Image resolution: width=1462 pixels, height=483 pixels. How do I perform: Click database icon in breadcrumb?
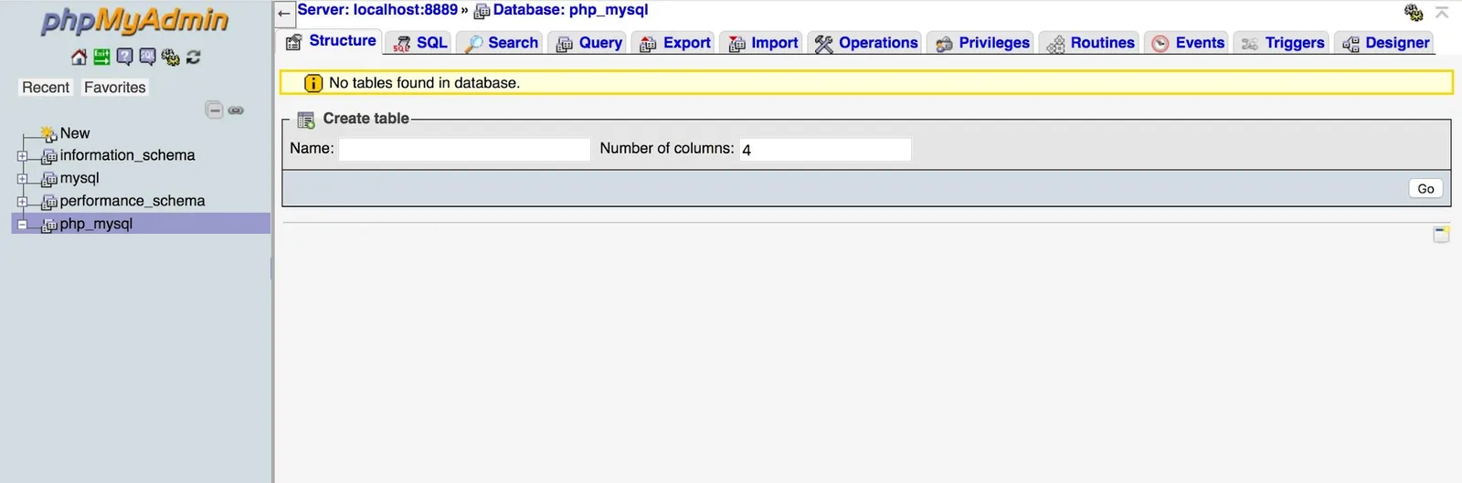[x=482, y=11]
